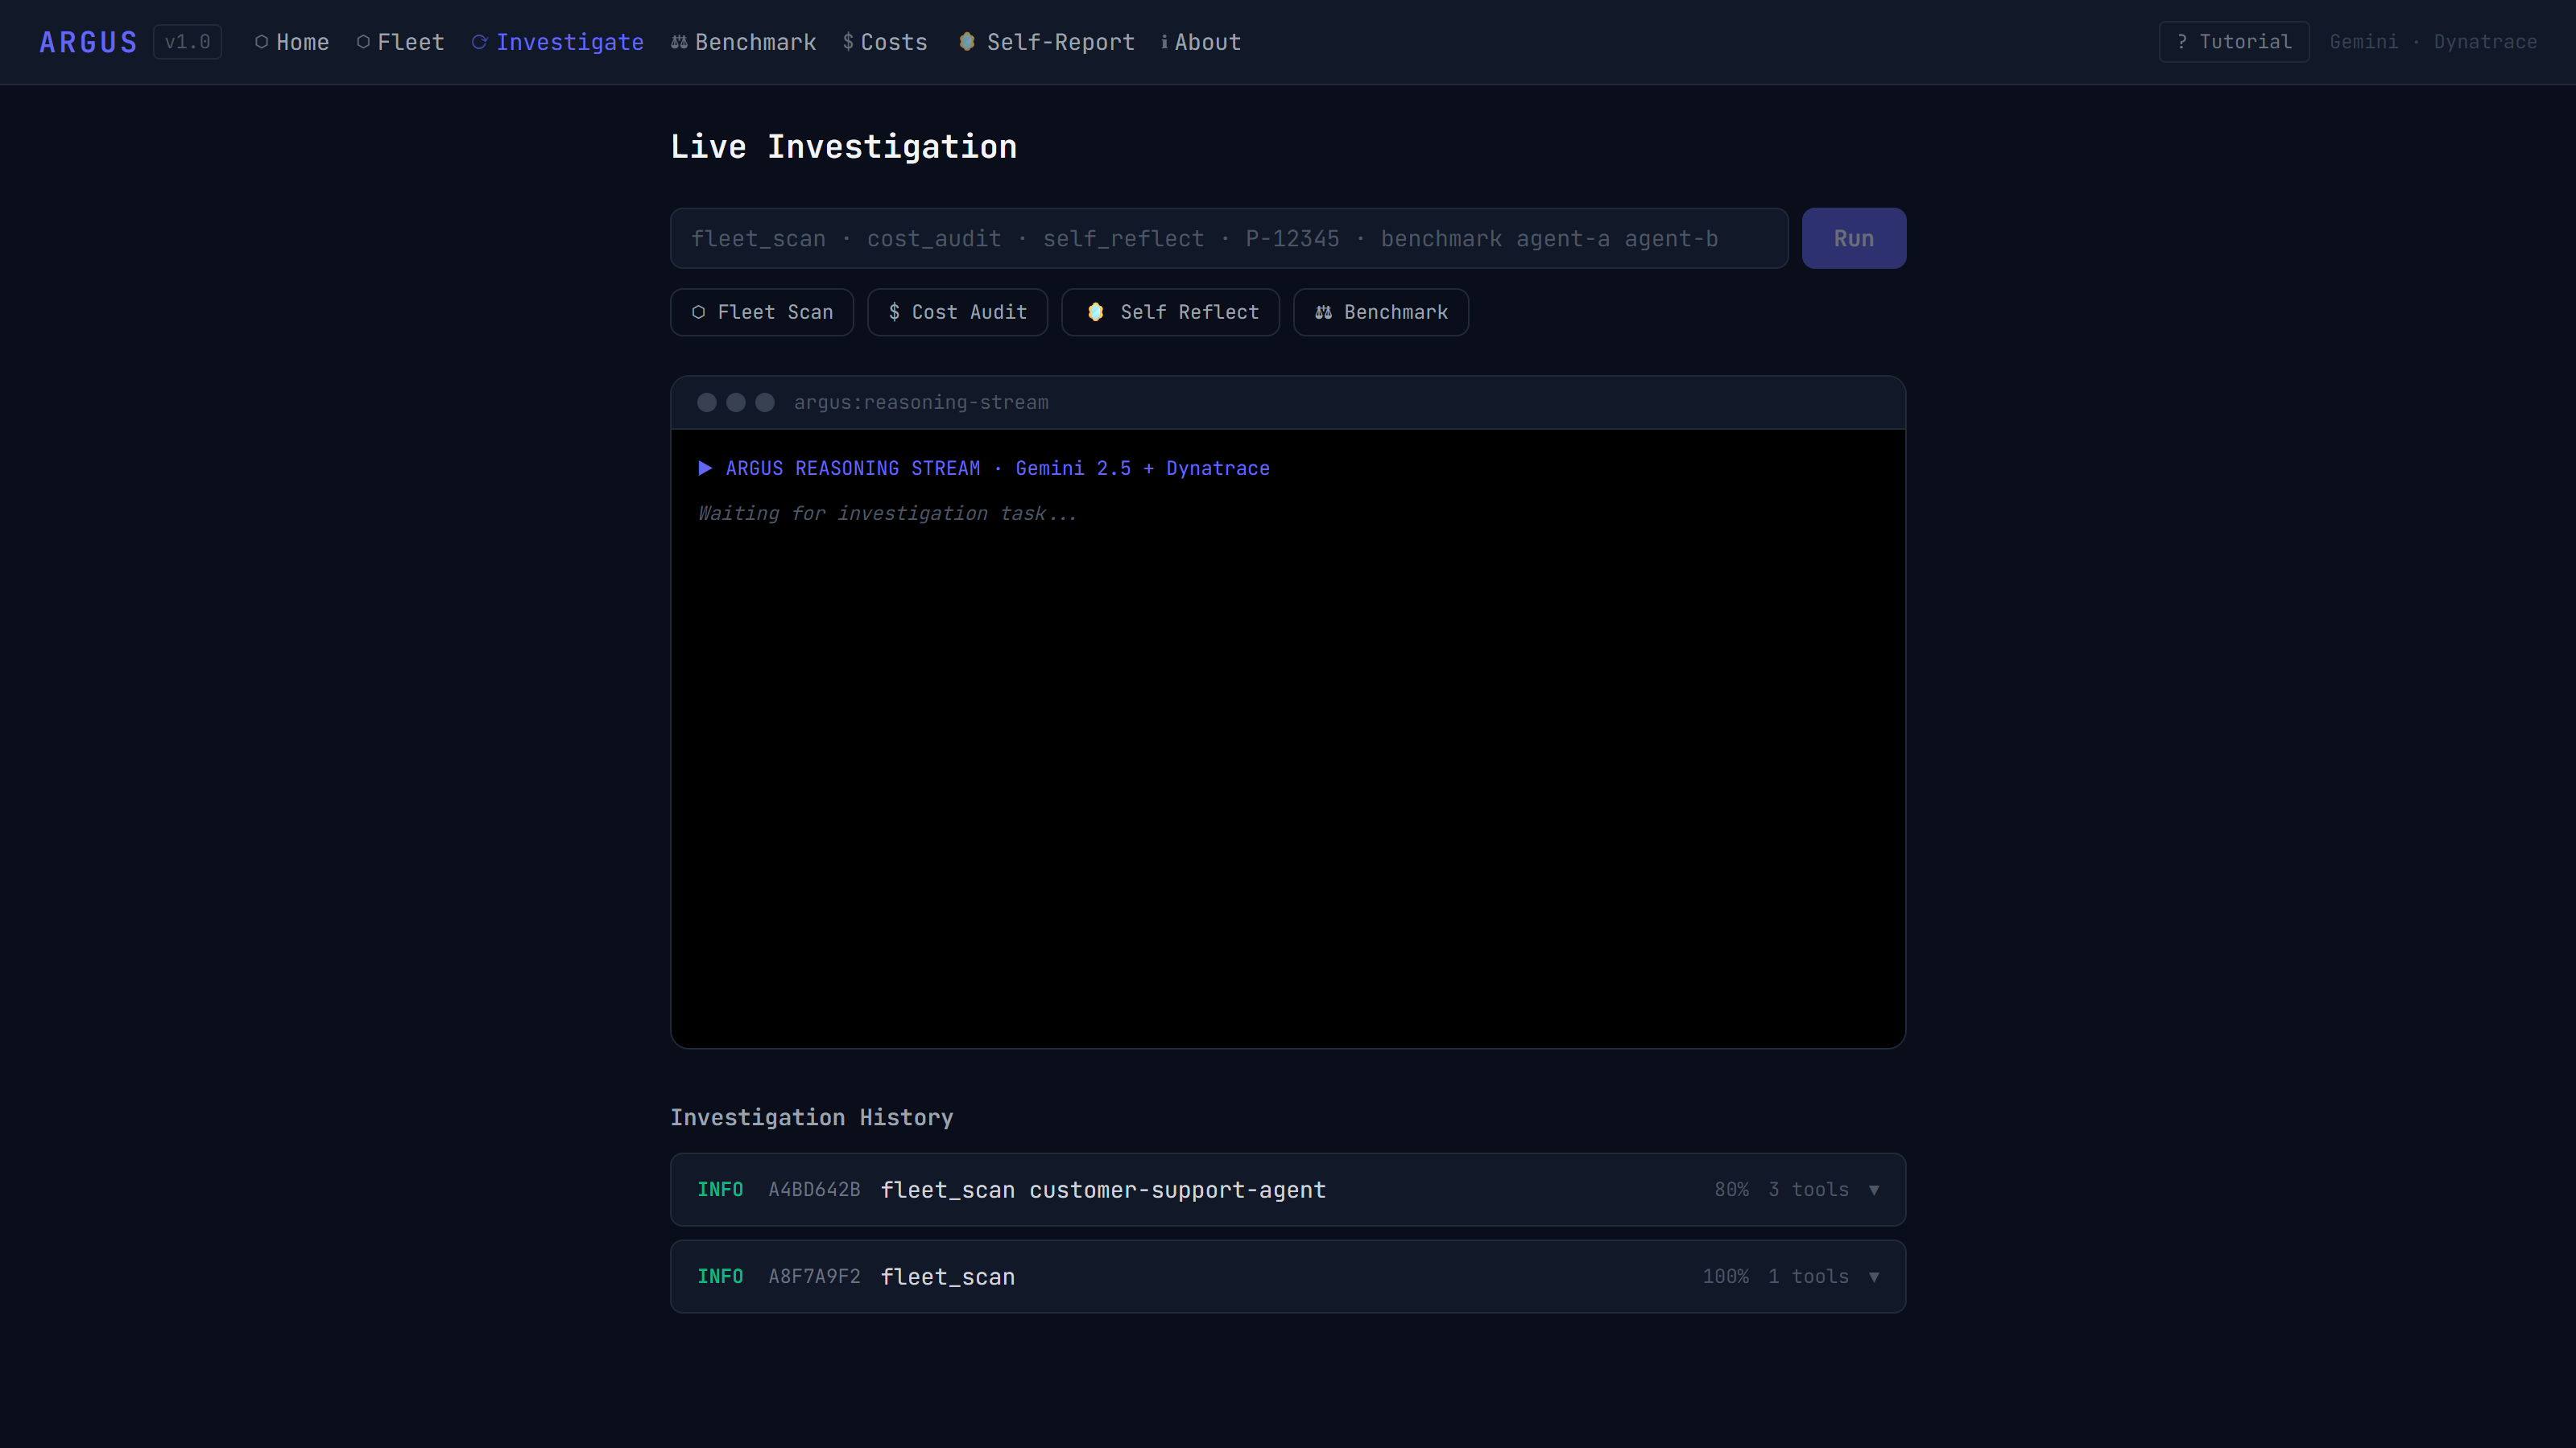Click the Investigation History heading
Viewport: 2576px width, 1448px height.
point(811,1117)
